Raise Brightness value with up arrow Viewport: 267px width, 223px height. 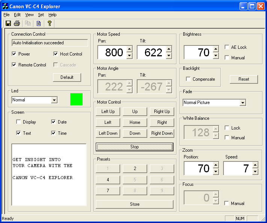(216, 49)
